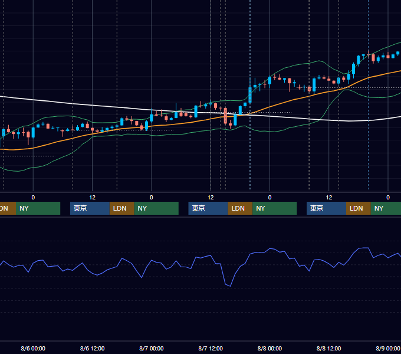This screenshot has height=354, width=401.
Task: Select the LDN session block on 8/6
Action: point(121,208)
